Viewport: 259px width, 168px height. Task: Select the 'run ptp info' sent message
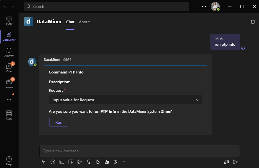[x=225, y=42]
